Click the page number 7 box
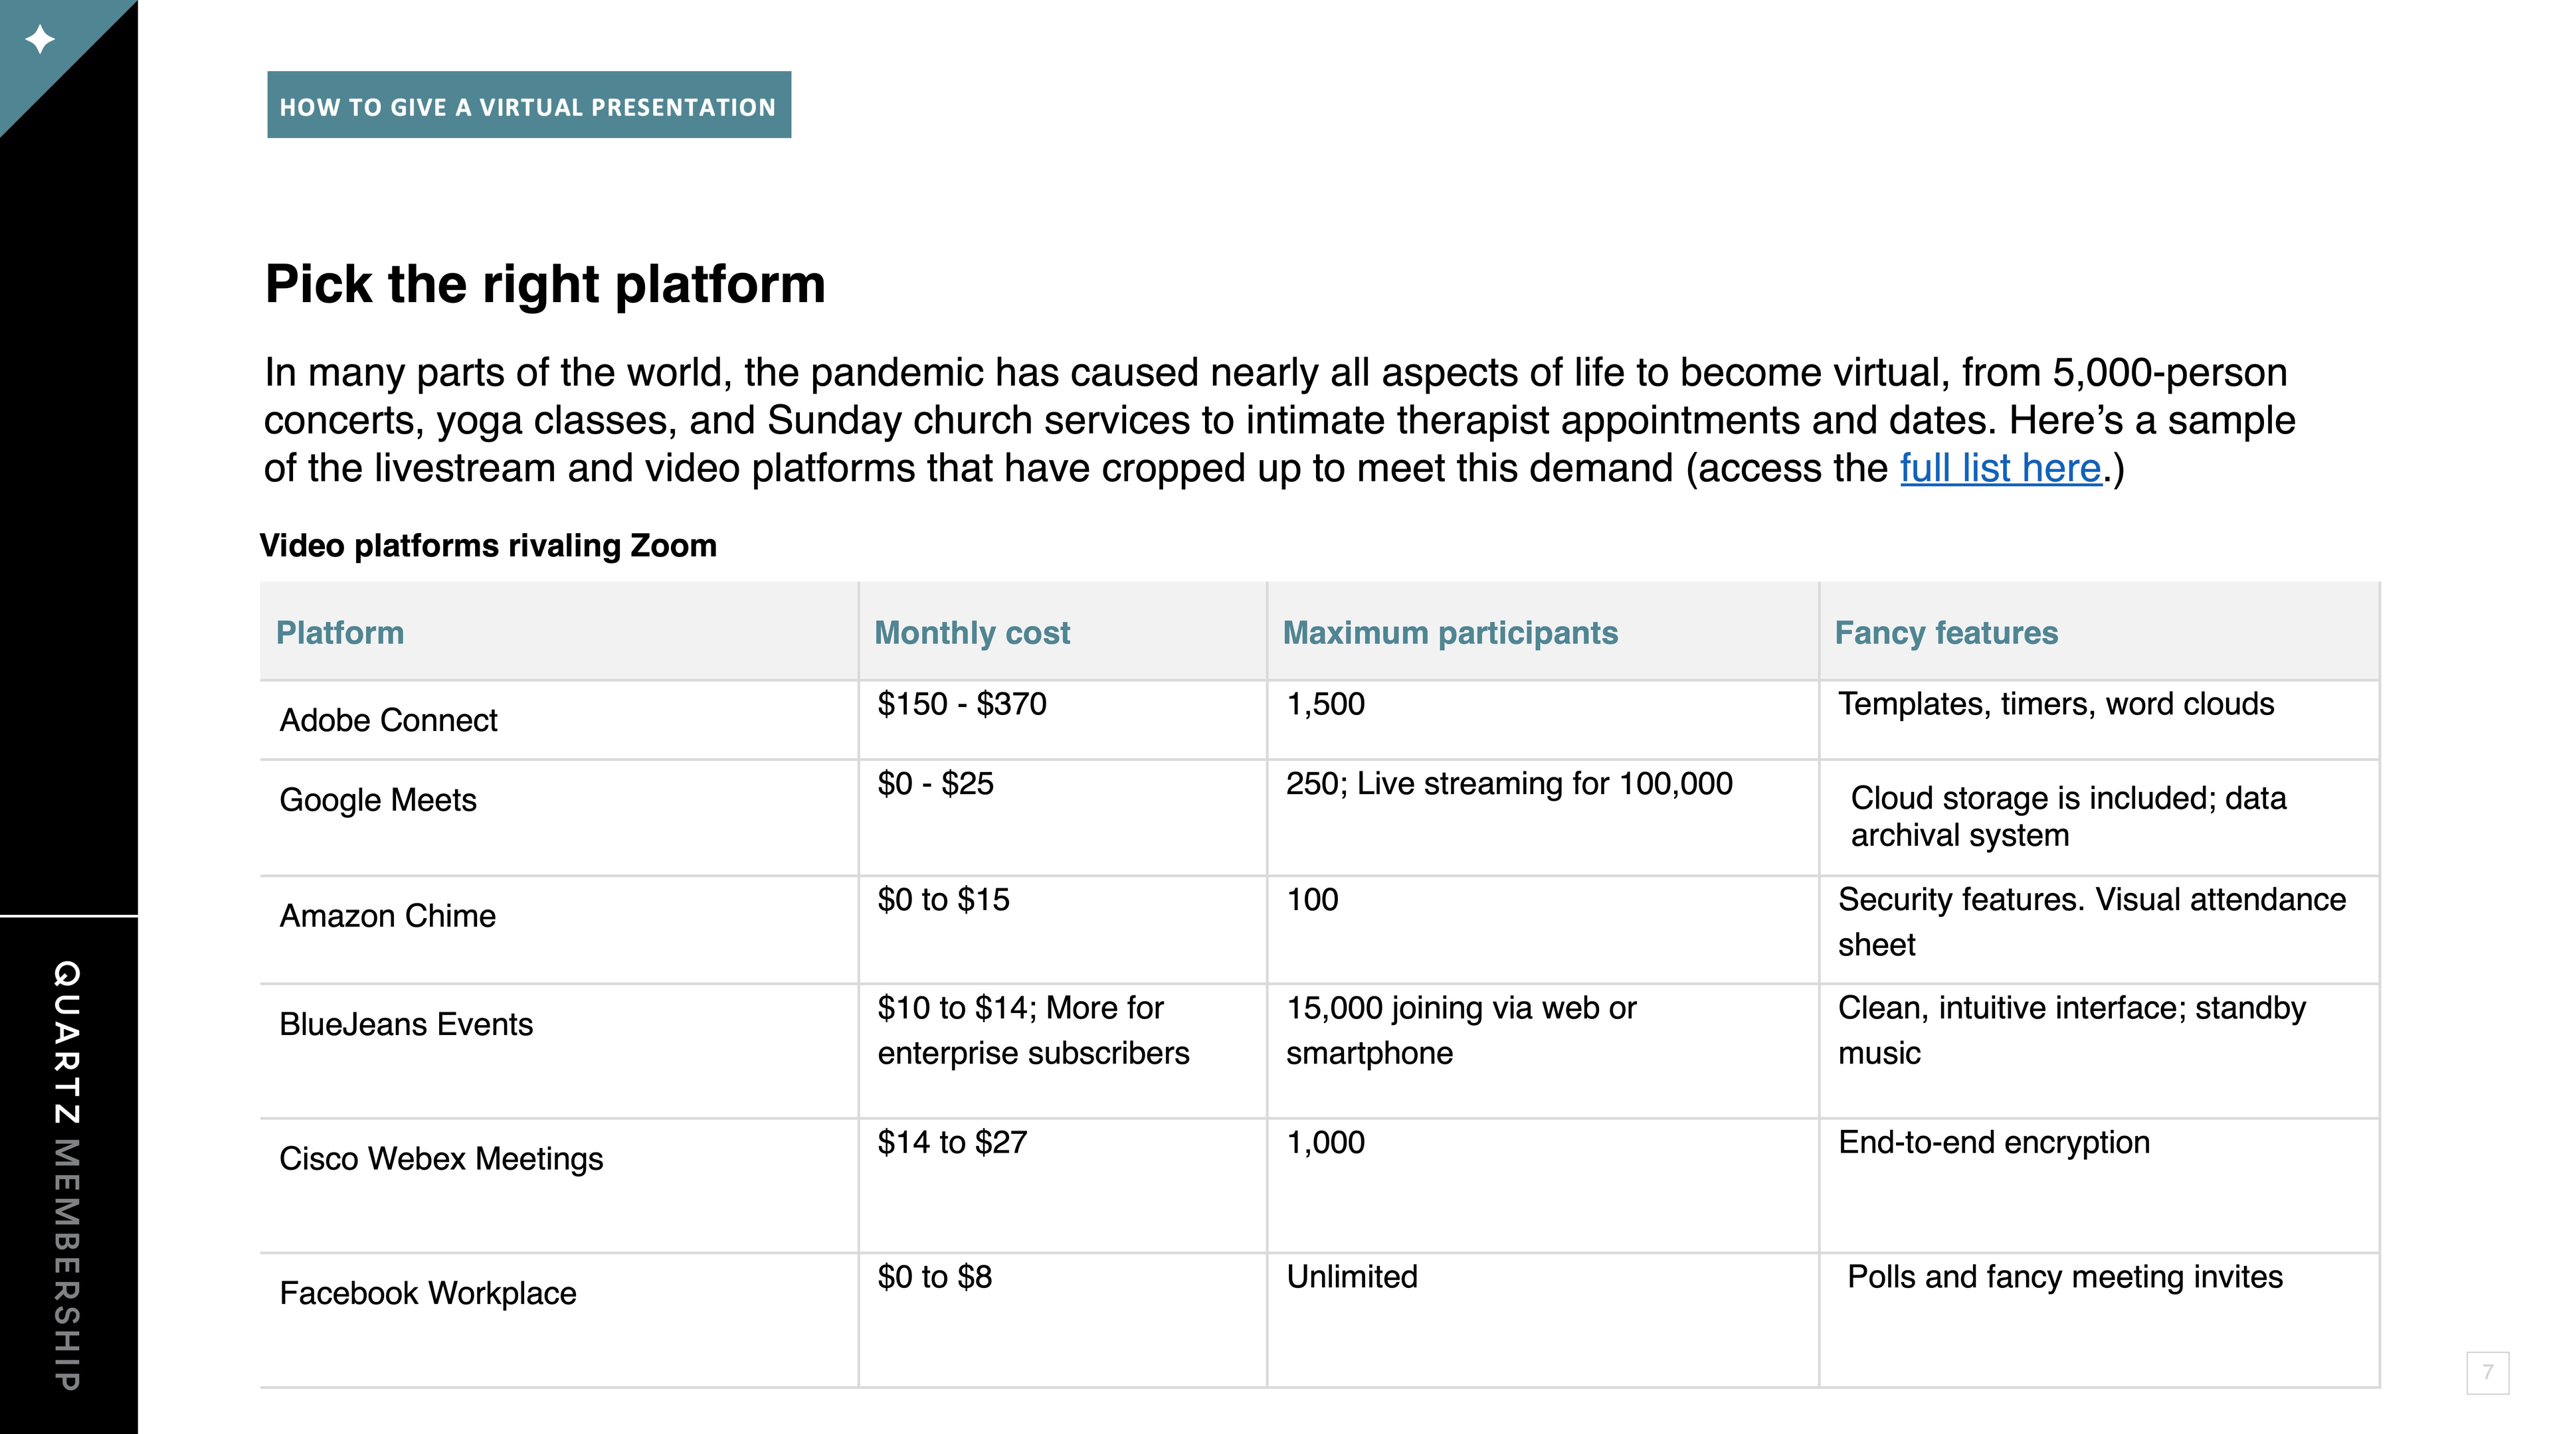Screen dimensions: 2551x1434 point(2488,1373)
